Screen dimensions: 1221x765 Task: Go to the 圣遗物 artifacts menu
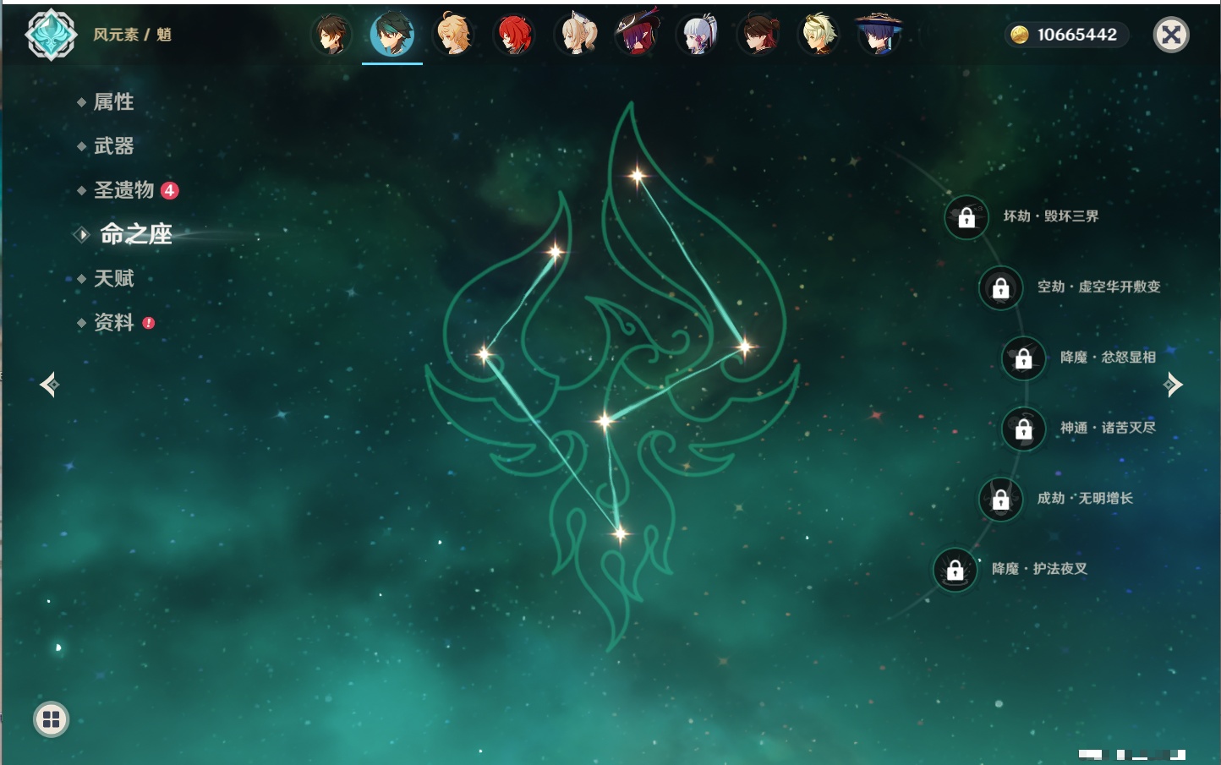coord(124,190)
